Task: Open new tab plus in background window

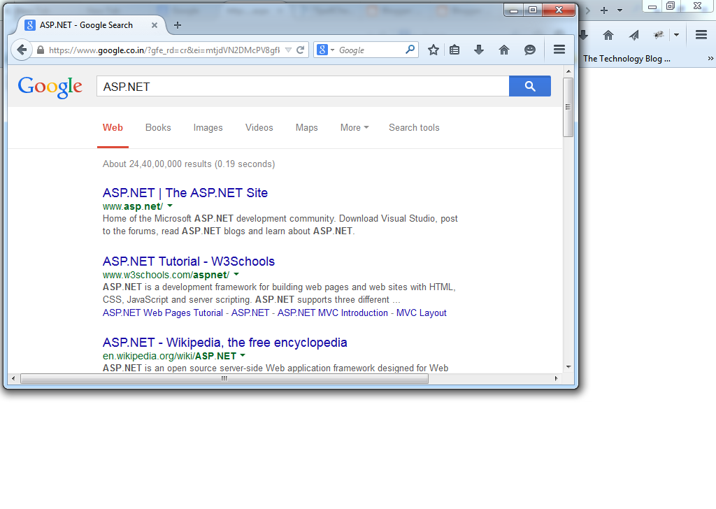Action: coord(604,10)
